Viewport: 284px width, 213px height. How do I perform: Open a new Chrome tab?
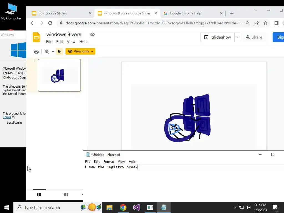[x=232, y=13]
